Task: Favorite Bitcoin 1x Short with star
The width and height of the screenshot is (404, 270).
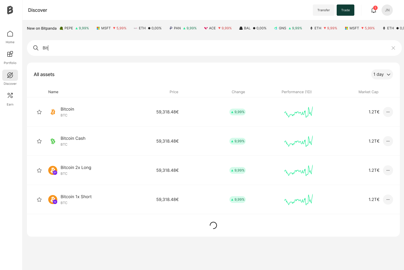Action: 39,200
